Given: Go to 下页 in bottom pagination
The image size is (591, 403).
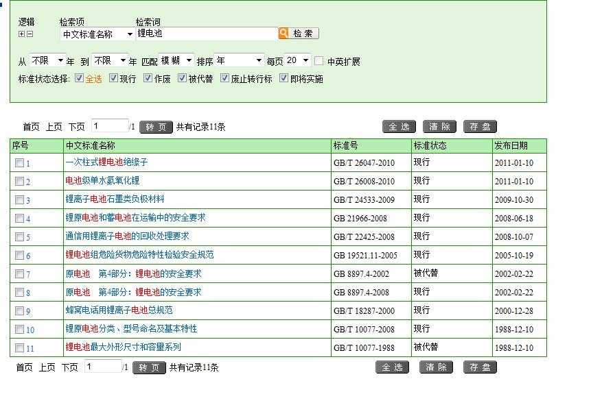Looking at the screenshot, I should coord(70,367).
